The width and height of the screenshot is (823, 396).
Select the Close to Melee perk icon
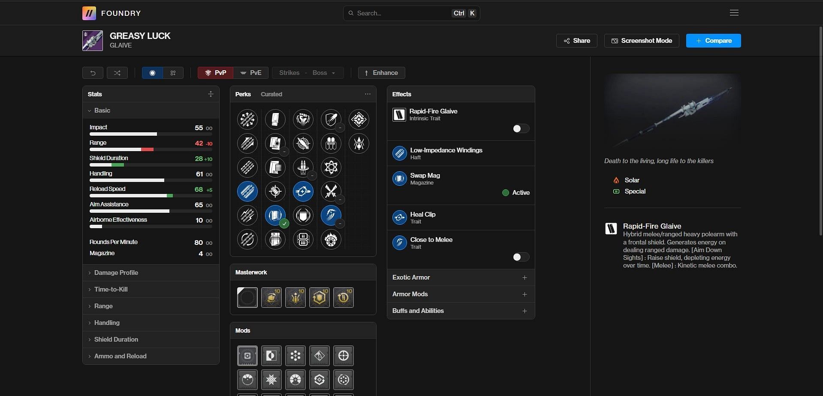[331, 215]
